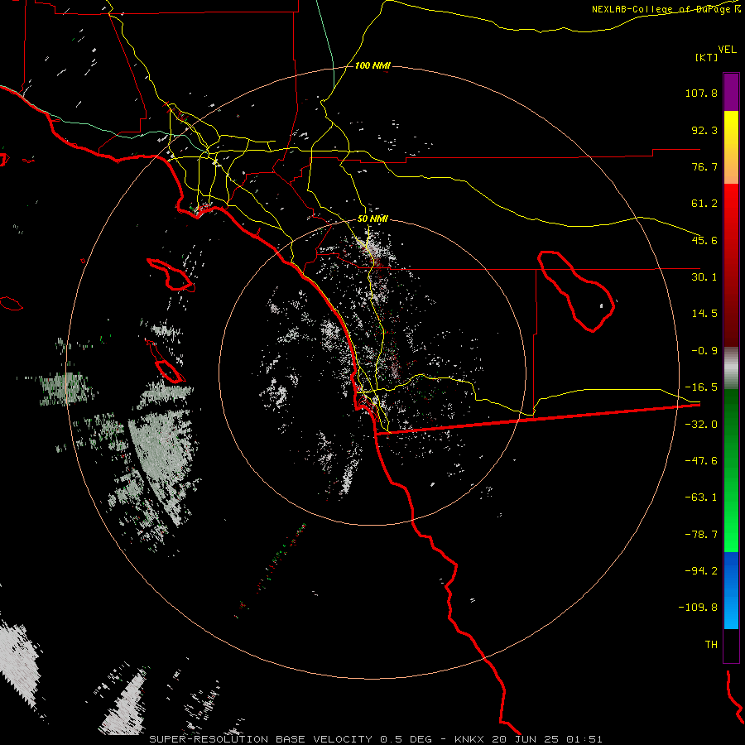Select the -63.1 velocity scale value
The width and height of the screenshot is (745, 745).
pyautogui.click(x=701, y=497)
